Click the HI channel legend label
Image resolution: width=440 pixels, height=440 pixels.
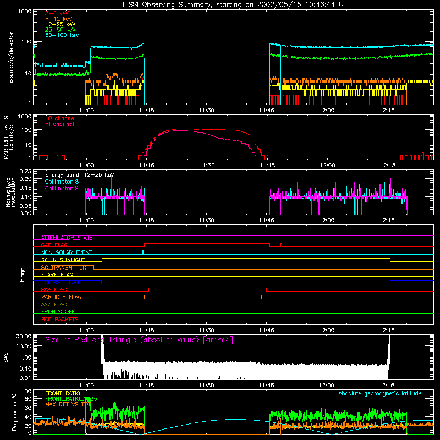click(x=59, y=124)
